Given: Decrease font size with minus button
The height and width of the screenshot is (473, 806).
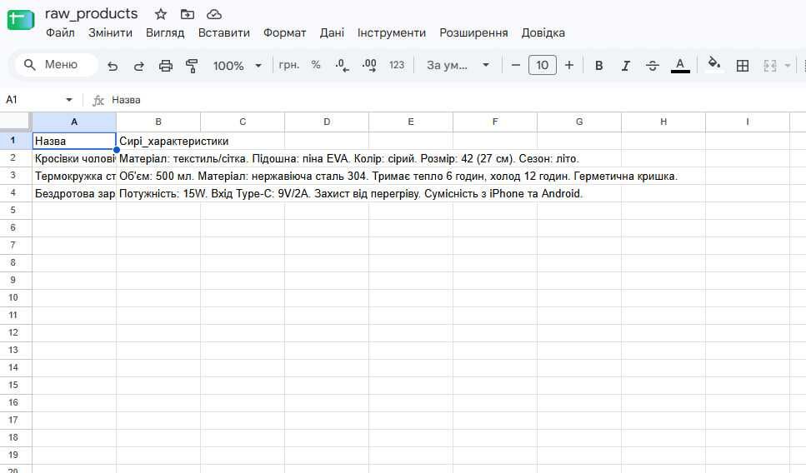Looking at the screenshot, I should pyautogui.click(x=516, y=65).
